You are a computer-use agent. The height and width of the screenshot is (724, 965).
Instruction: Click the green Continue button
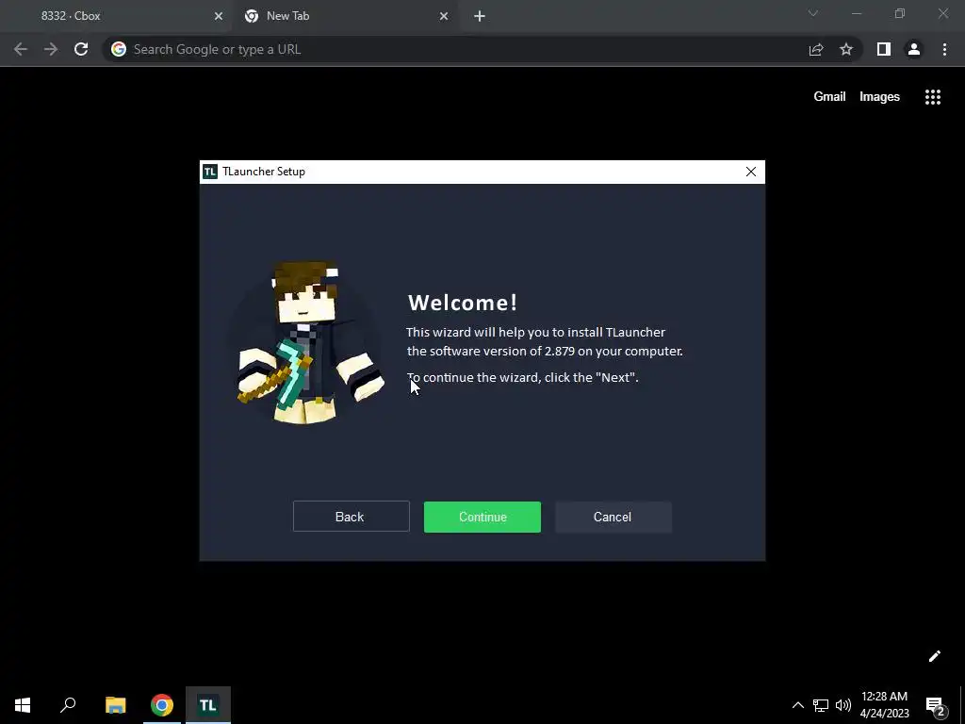pyautogui.click(x=482, y=518)
